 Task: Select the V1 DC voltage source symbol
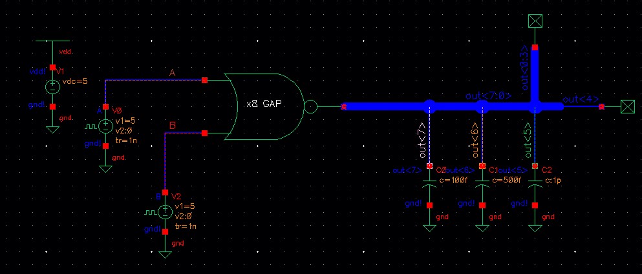tap(52, 87)
